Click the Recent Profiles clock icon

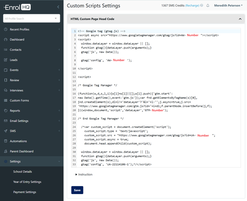6,30
